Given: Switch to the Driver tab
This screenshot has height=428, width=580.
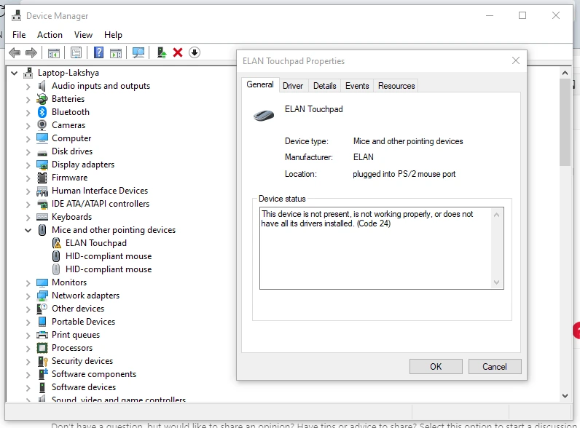Looking at the screenshot, I should pos(293,86).
